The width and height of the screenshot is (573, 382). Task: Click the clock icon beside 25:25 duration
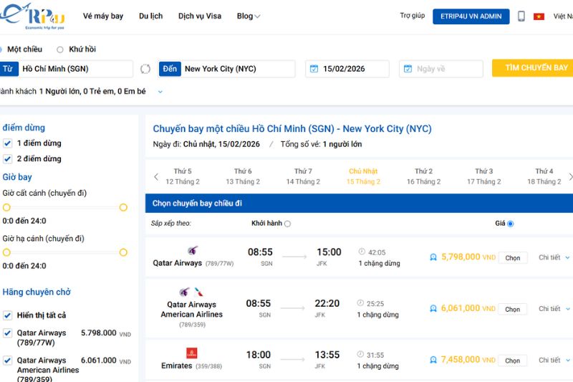click(x=360, y=303)
